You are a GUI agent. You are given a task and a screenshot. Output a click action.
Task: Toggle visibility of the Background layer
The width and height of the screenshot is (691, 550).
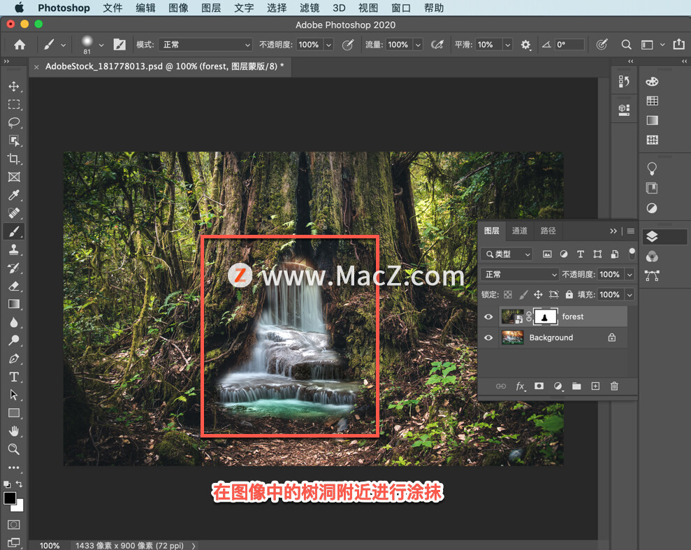coord(488,338)
